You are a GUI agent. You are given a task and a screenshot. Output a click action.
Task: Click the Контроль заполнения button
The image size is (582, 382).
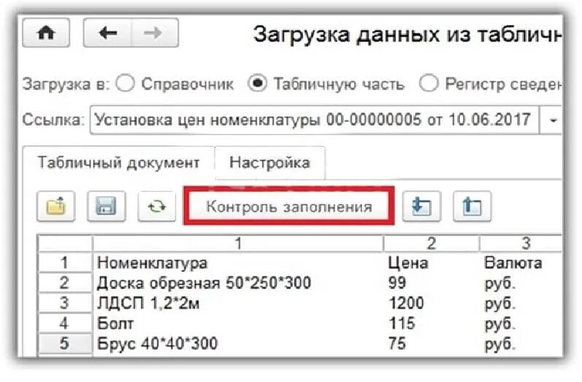[x=289, y=206]
